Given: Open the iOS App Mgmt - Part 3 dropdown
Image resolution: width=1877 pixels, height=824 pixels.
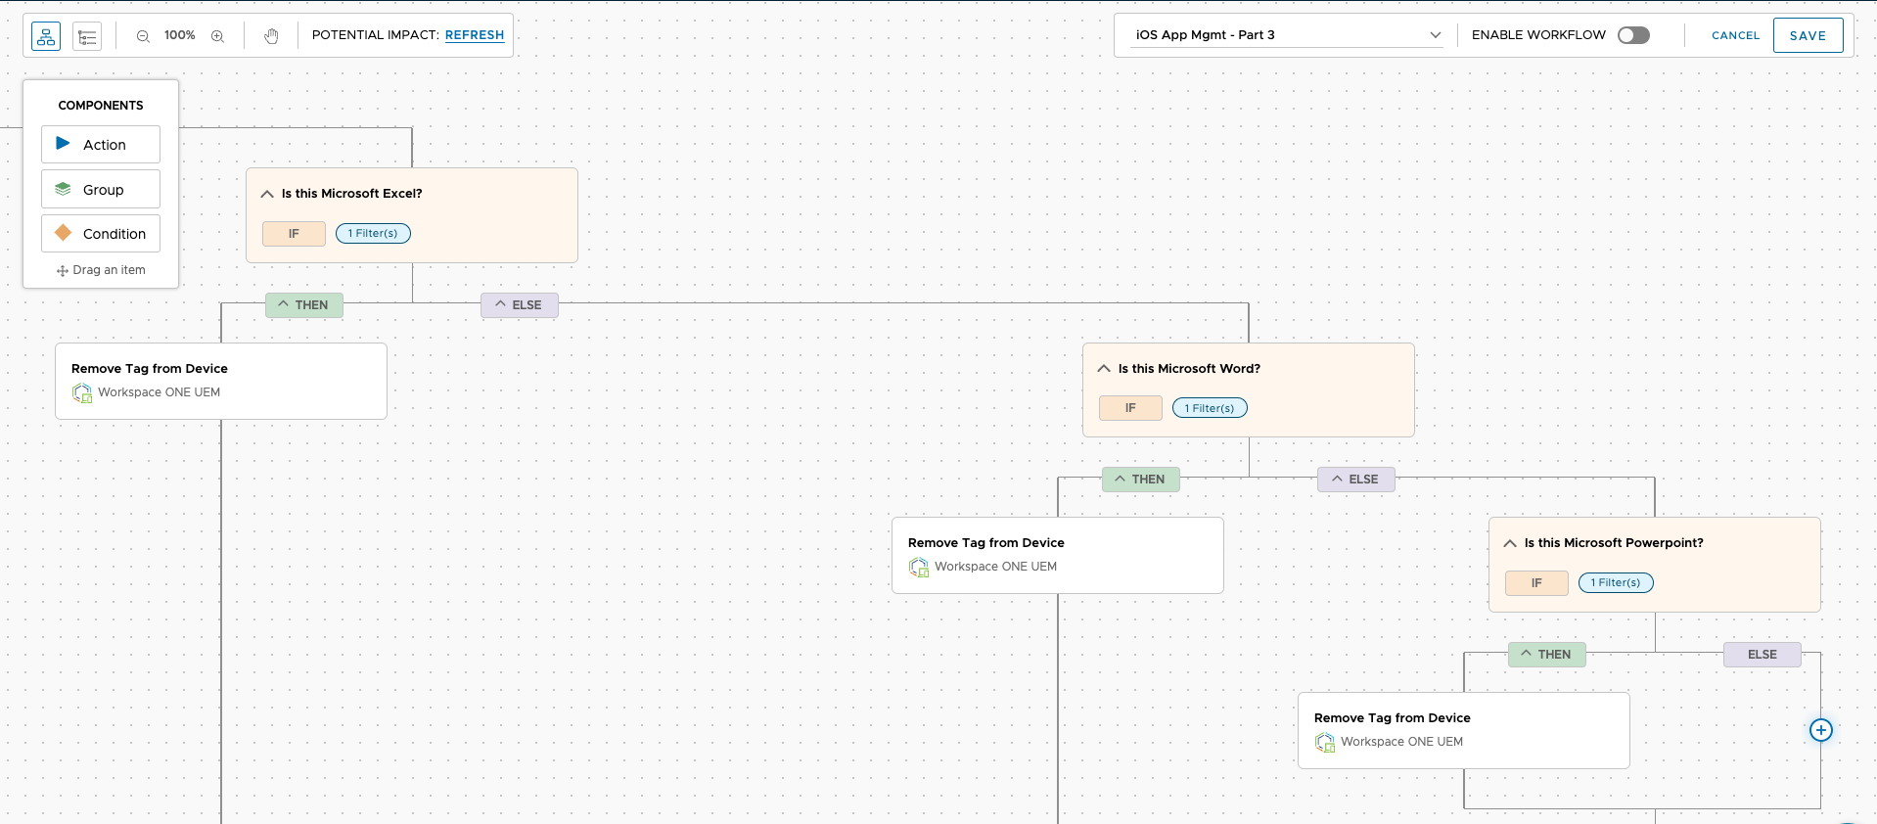Looking at the screenshot, I should 1287,35.
